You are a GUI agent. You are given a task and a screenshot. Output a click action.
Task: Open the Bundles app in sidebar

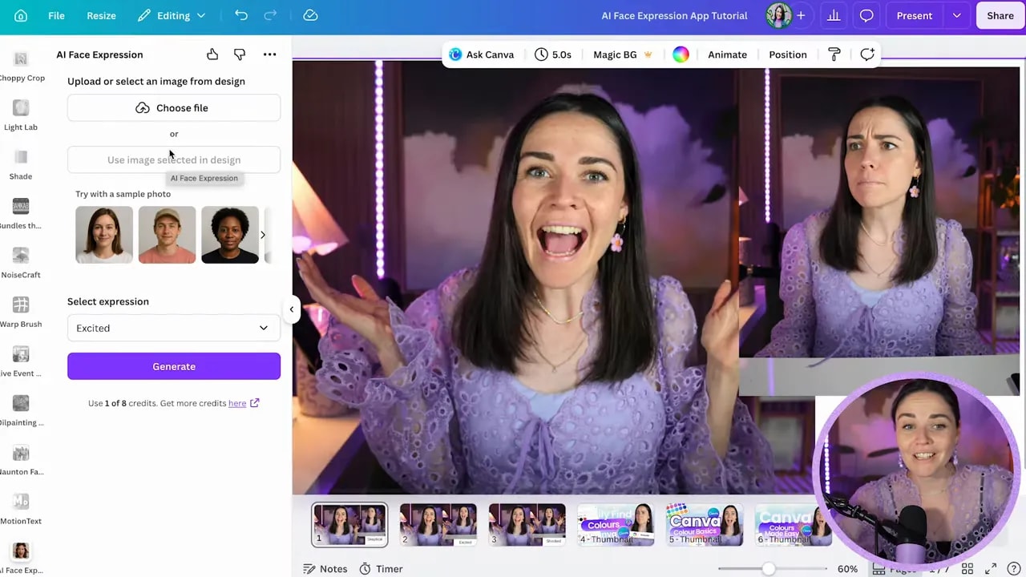[21, 214]
